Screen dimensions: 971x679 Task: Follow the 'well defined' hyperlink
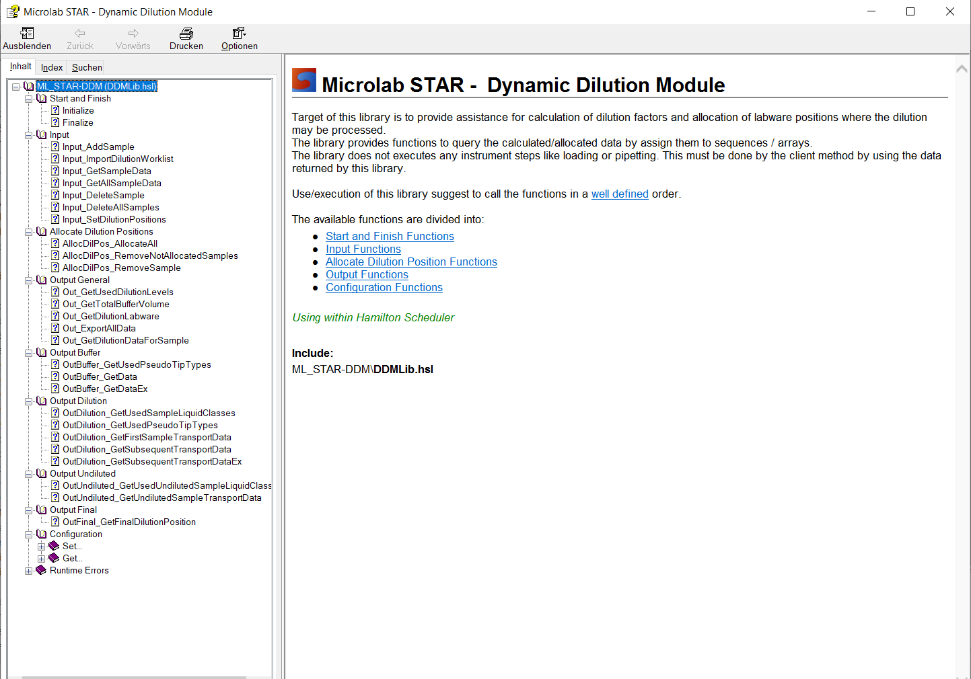pos(619,194)
